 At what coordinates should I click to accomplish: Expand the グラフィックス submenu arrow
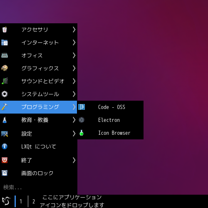coord(74,68)
